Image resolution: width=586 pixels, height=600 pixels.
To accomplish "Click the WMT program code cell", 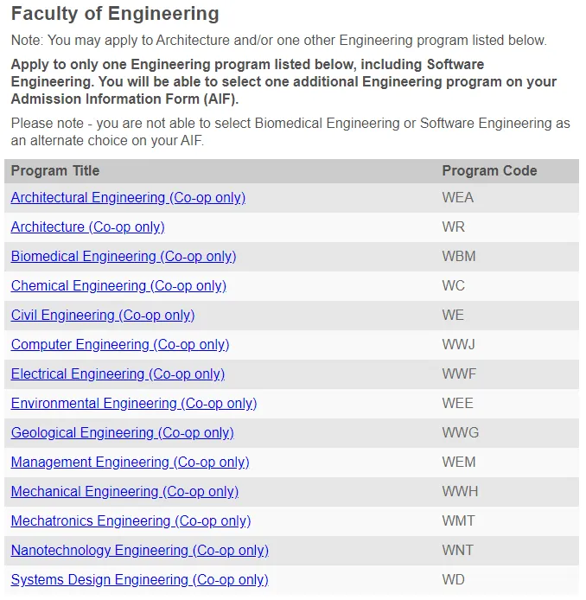I will coord(459,521).
